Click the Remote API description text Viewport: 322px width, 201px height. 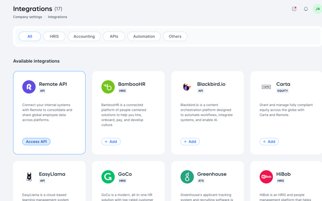47,112
